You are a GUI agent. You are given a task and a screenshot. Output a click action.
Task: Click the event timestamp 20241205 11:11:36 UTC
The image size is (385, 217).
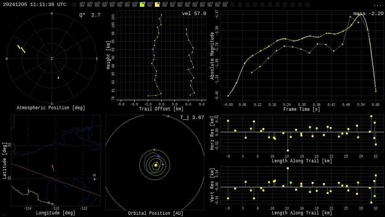pyautogui.click(x=35, y=5)
